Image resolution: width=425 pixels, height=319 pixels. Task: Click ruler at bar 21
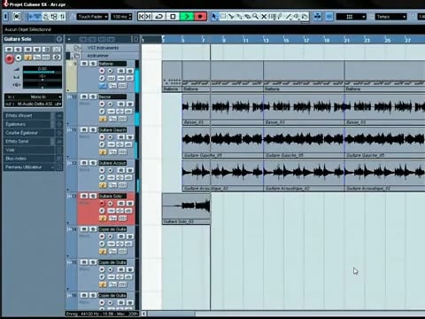click(x=346, y=40)
